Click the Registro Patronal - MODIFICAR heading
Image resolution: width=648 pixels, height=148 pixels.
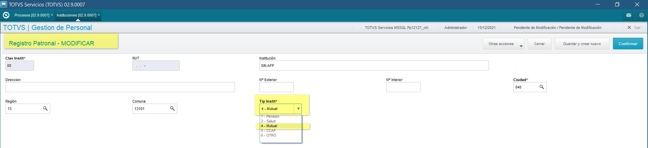pos(51,43)
